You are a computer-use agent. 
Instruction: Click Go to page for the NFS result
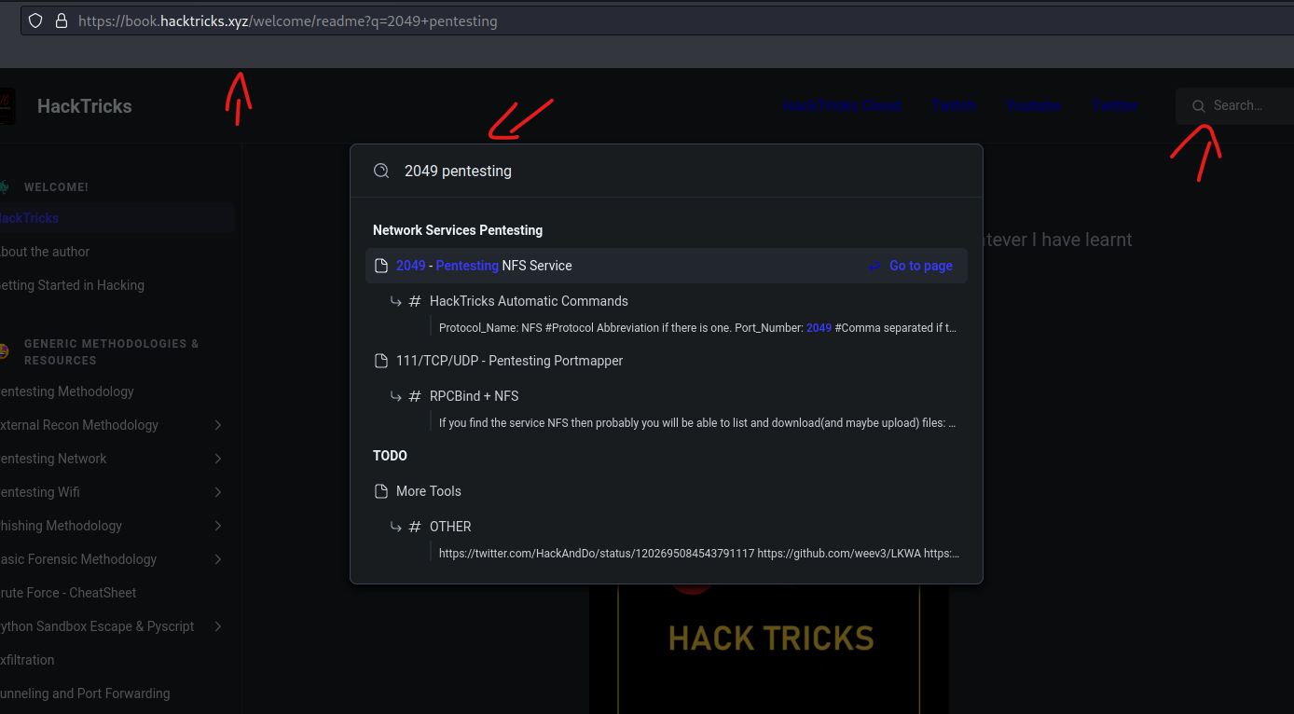[x=921, y=266]
